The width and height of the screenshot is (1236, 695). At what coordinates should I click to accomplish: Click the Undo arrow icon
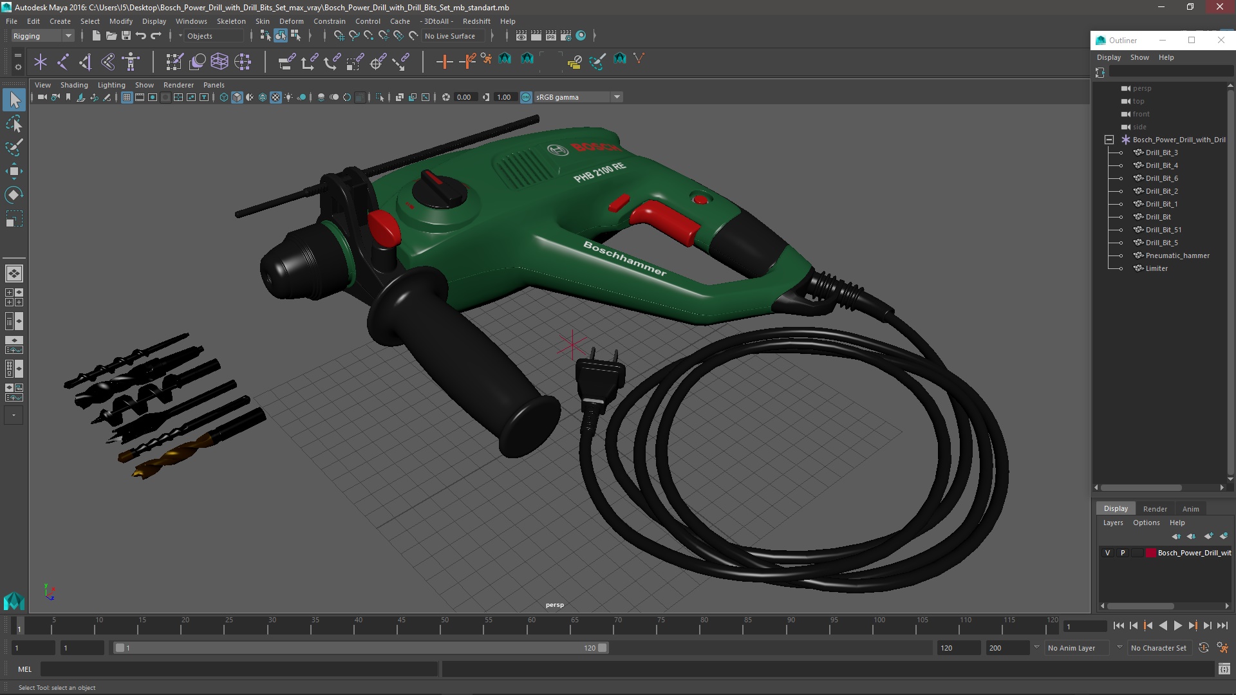coord(141,36)
